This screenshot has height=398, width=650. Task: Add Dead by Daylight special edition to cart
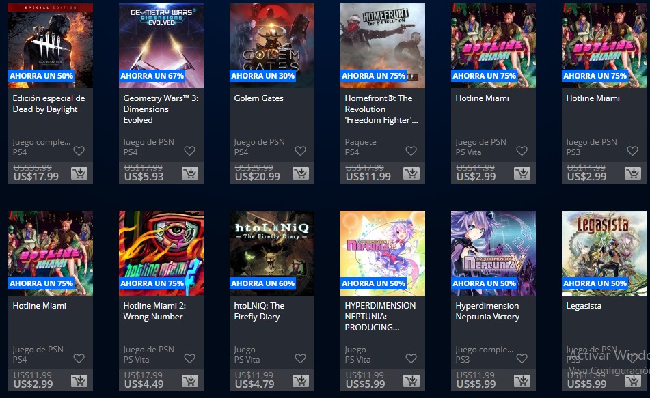pos(79,173)
